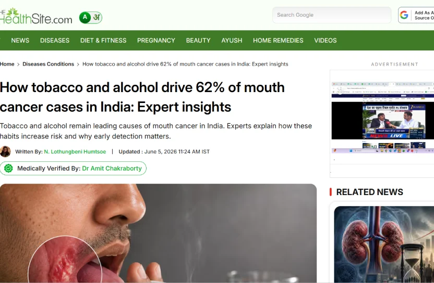The height and width of the screenshot is (283, 434).
Task: Open the NEWS menu
Action: pos(20,40)
